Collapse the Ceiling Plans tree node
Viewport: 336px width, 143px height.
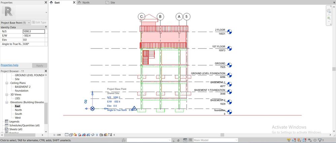(6, 83)
